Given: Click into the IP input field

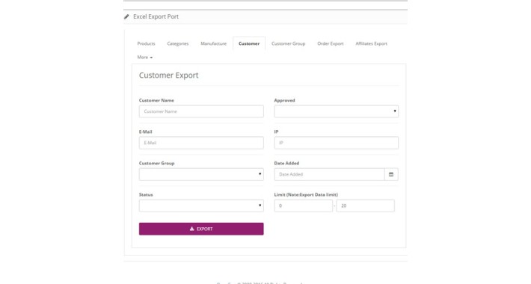Looking at the screenshot, I should click(x=337, y=143).
